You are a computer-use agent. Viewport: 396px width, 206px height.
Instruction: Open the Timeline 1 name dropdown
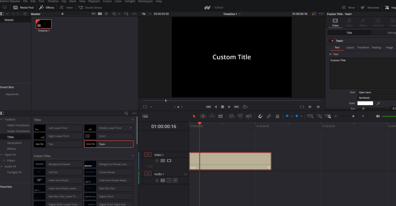coord(232,14)
